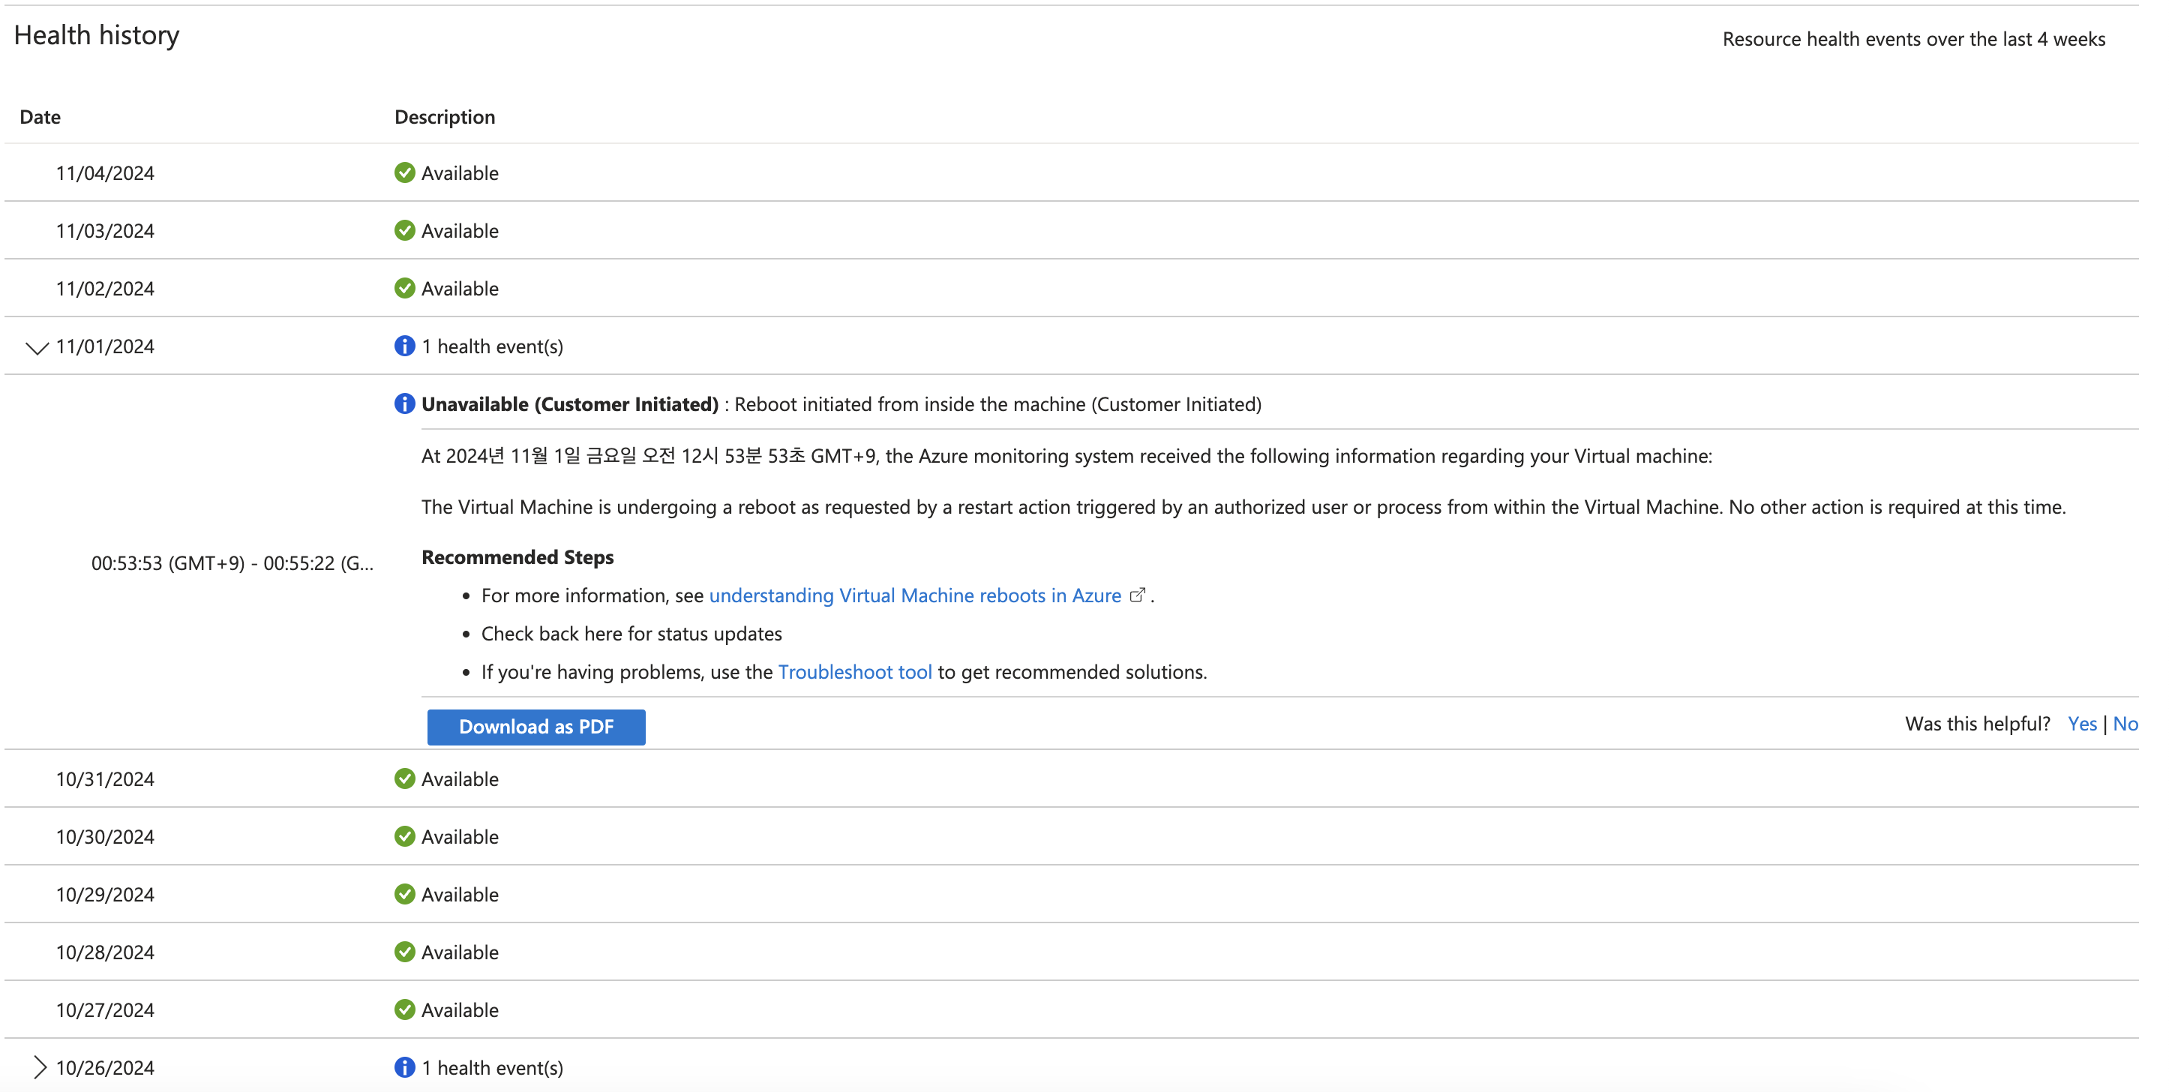Click info icon beside Unavailable (Customer Initiated)
Screen dimensions: 2169x1092
click(405, 404)
